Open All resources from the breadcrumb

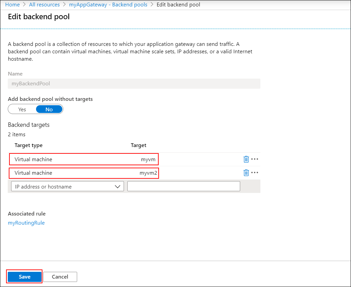click(x=44, y=4)
